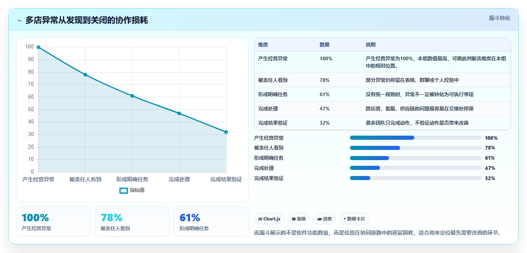The width and height of the screenshot is (527, 253).
Task: Click the 完成处理 label on the chart x-axis
Action: 179,179
